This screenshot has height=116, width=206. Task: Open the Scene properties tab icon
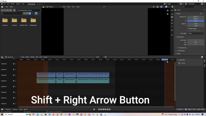(x=172, y=23)
